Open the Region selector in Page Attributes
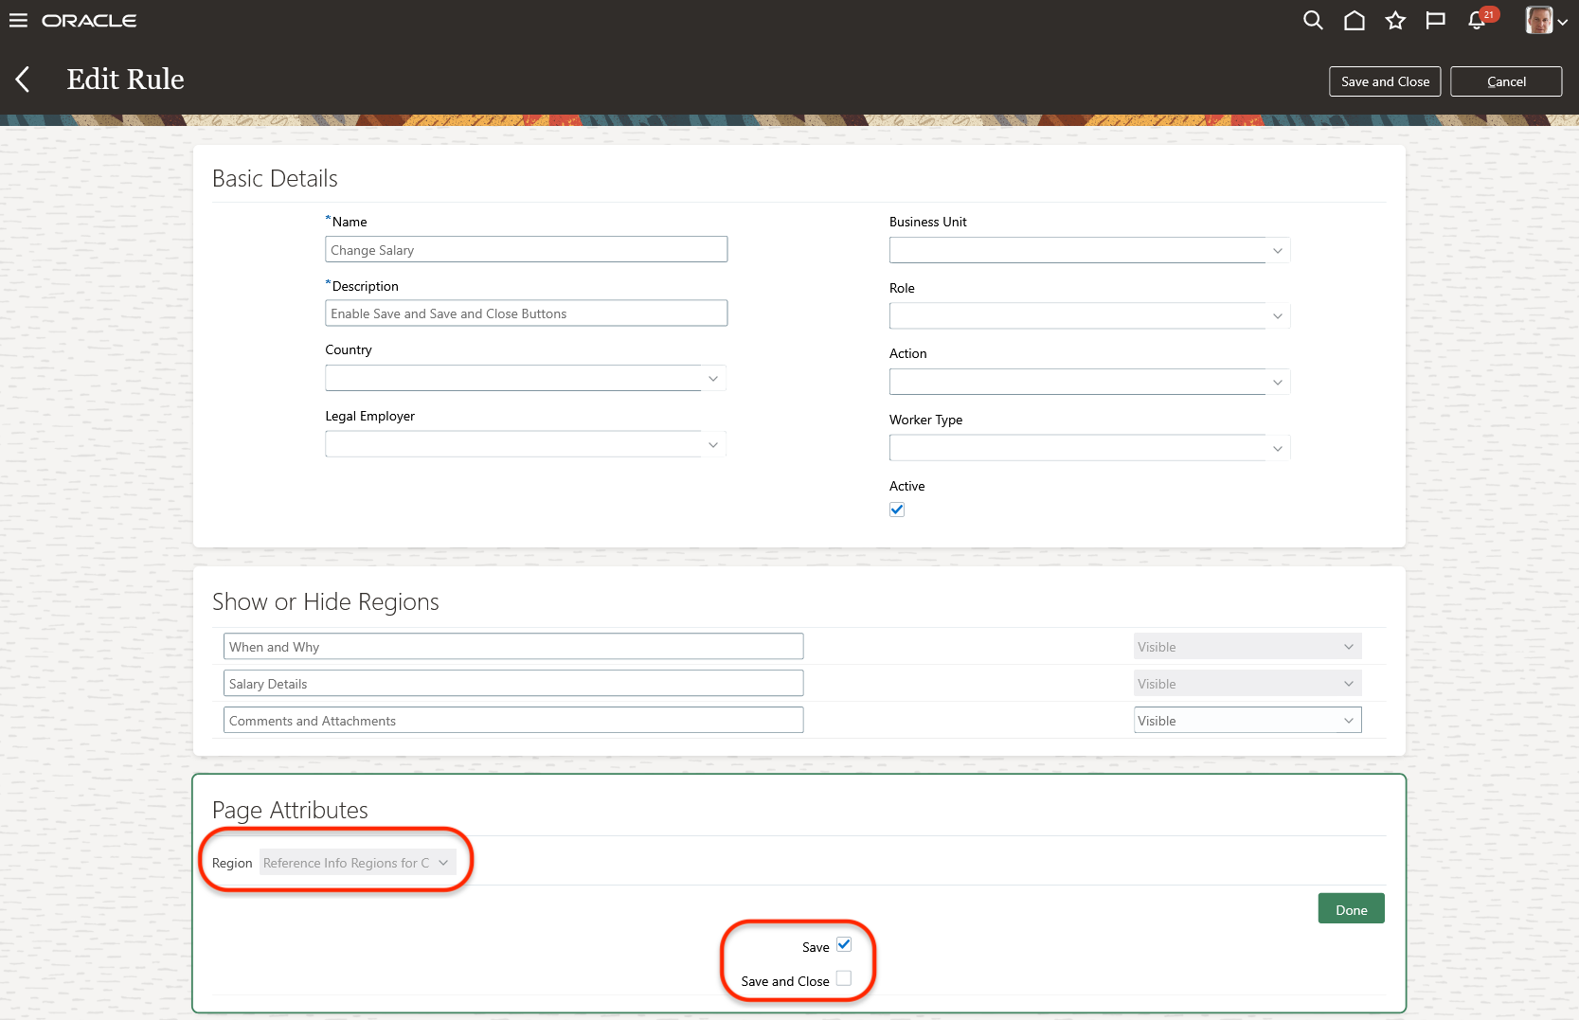Image resolution: width=1579 pixels, height=1020 pixels. click(357, 863)
